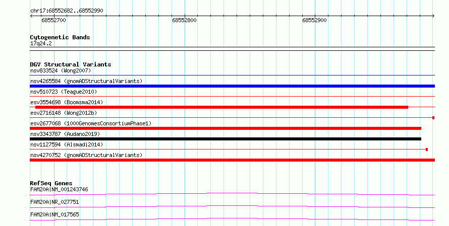This screenshot has height=226, width=449.
Task: Open the DGV Structural Variants track title
Action: [x=71, y=64]
